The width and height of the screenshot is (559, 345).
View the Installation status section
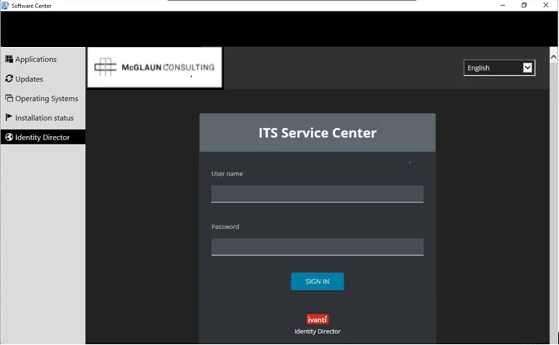pyautogui.click(x=43, y=117)
